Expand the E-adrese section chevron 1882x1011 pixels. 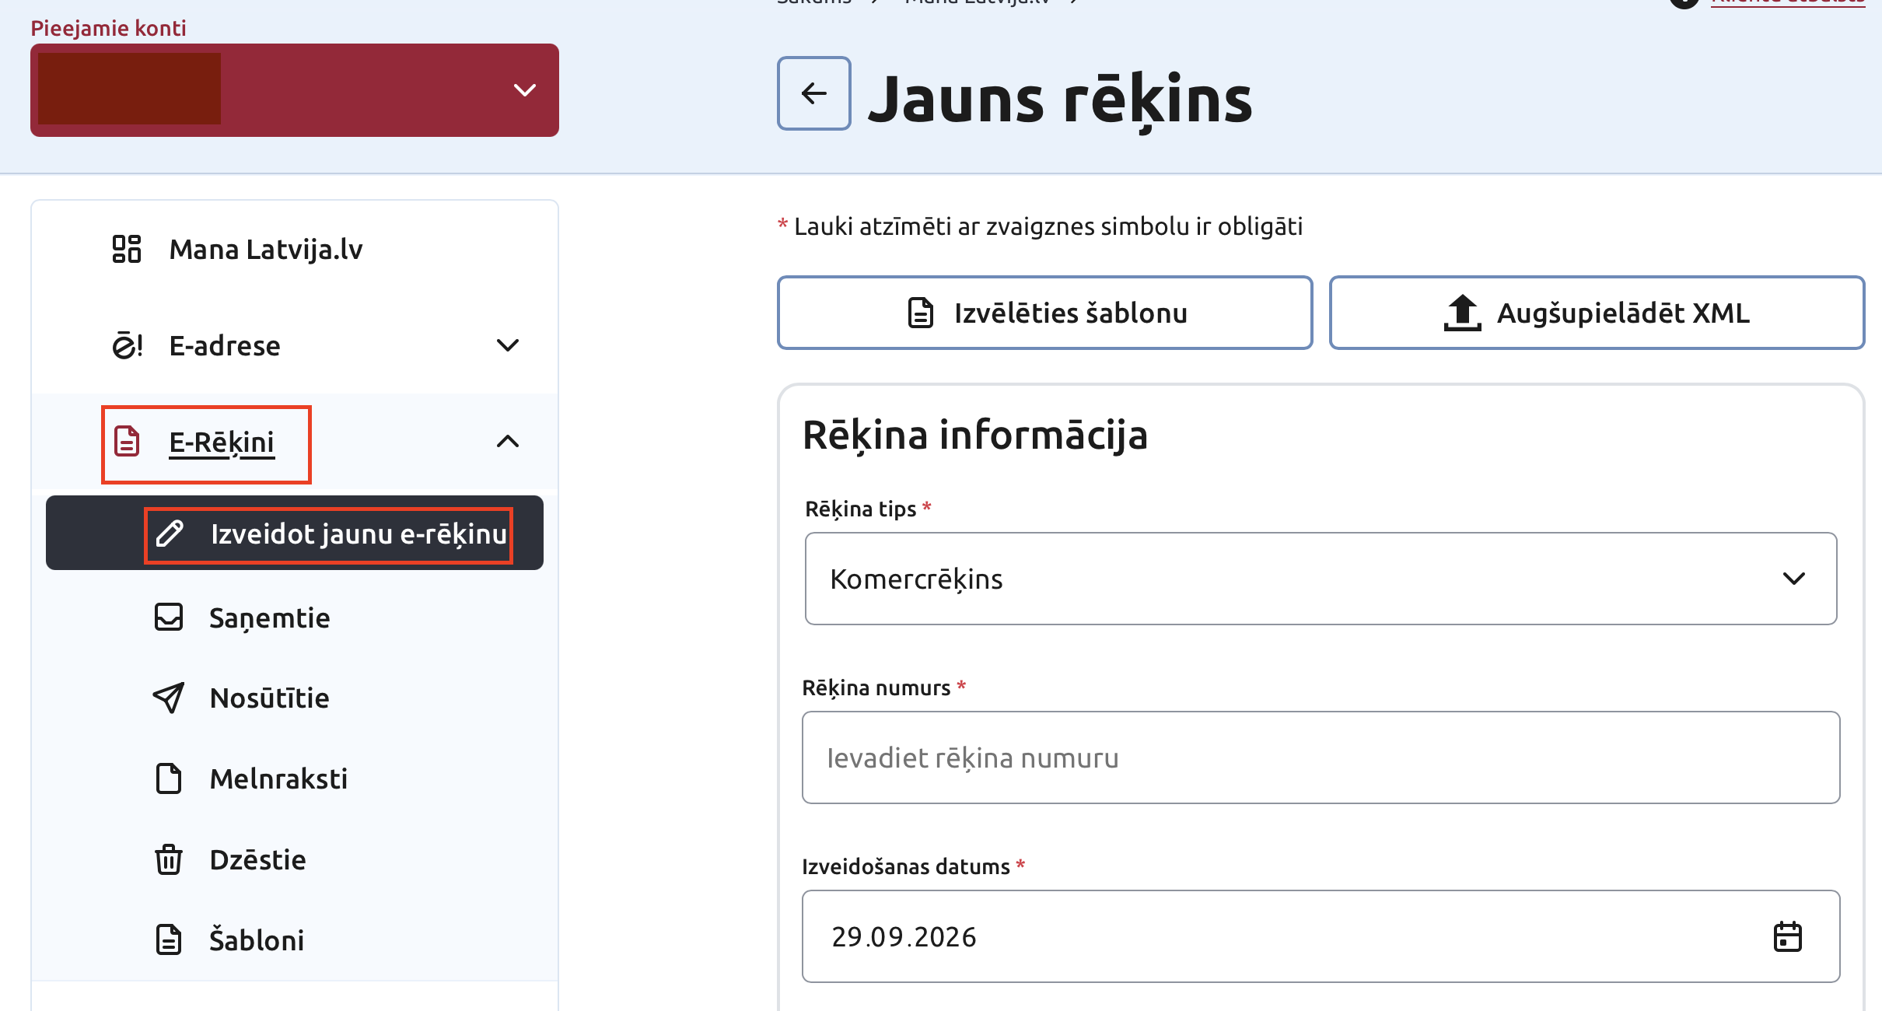click(x=508, y=345)
